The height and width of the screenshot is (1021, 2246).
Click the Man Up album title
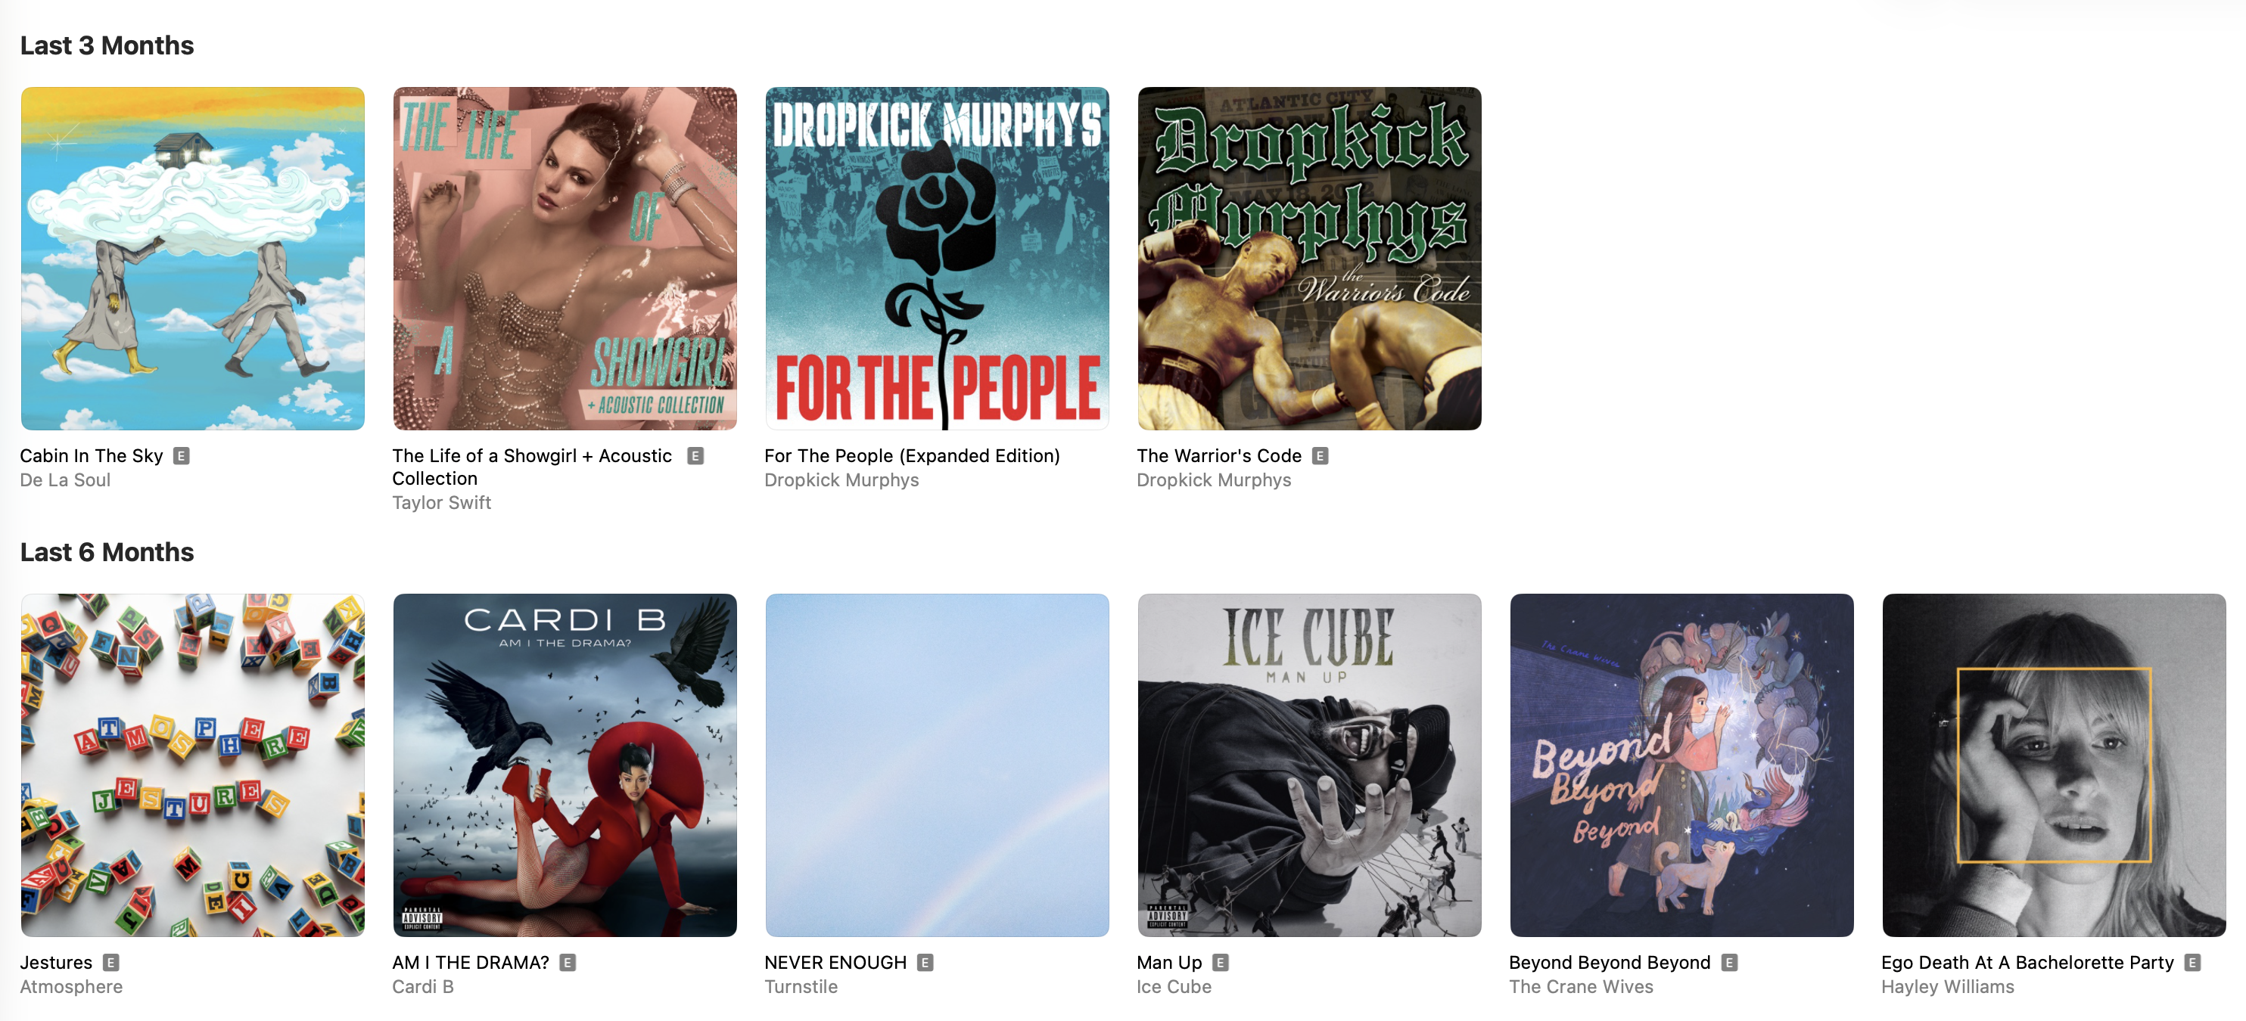[x=1169, y=963]
